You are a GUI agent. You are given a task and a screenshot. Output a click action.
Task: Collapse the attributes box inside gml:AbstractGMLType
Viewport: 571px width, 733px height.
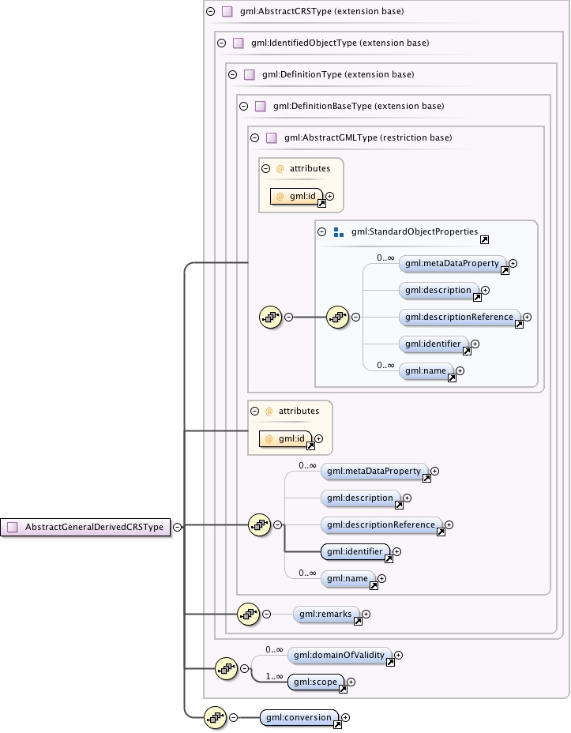(x=266, y=168)
